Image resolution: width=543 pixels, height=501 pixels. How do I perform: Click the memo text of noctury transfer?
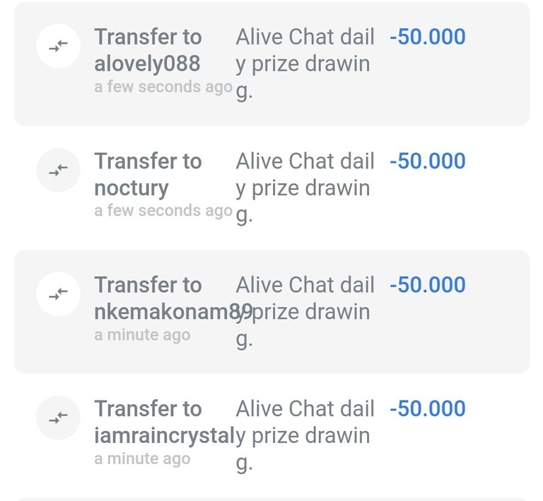[x=304, y=188]
